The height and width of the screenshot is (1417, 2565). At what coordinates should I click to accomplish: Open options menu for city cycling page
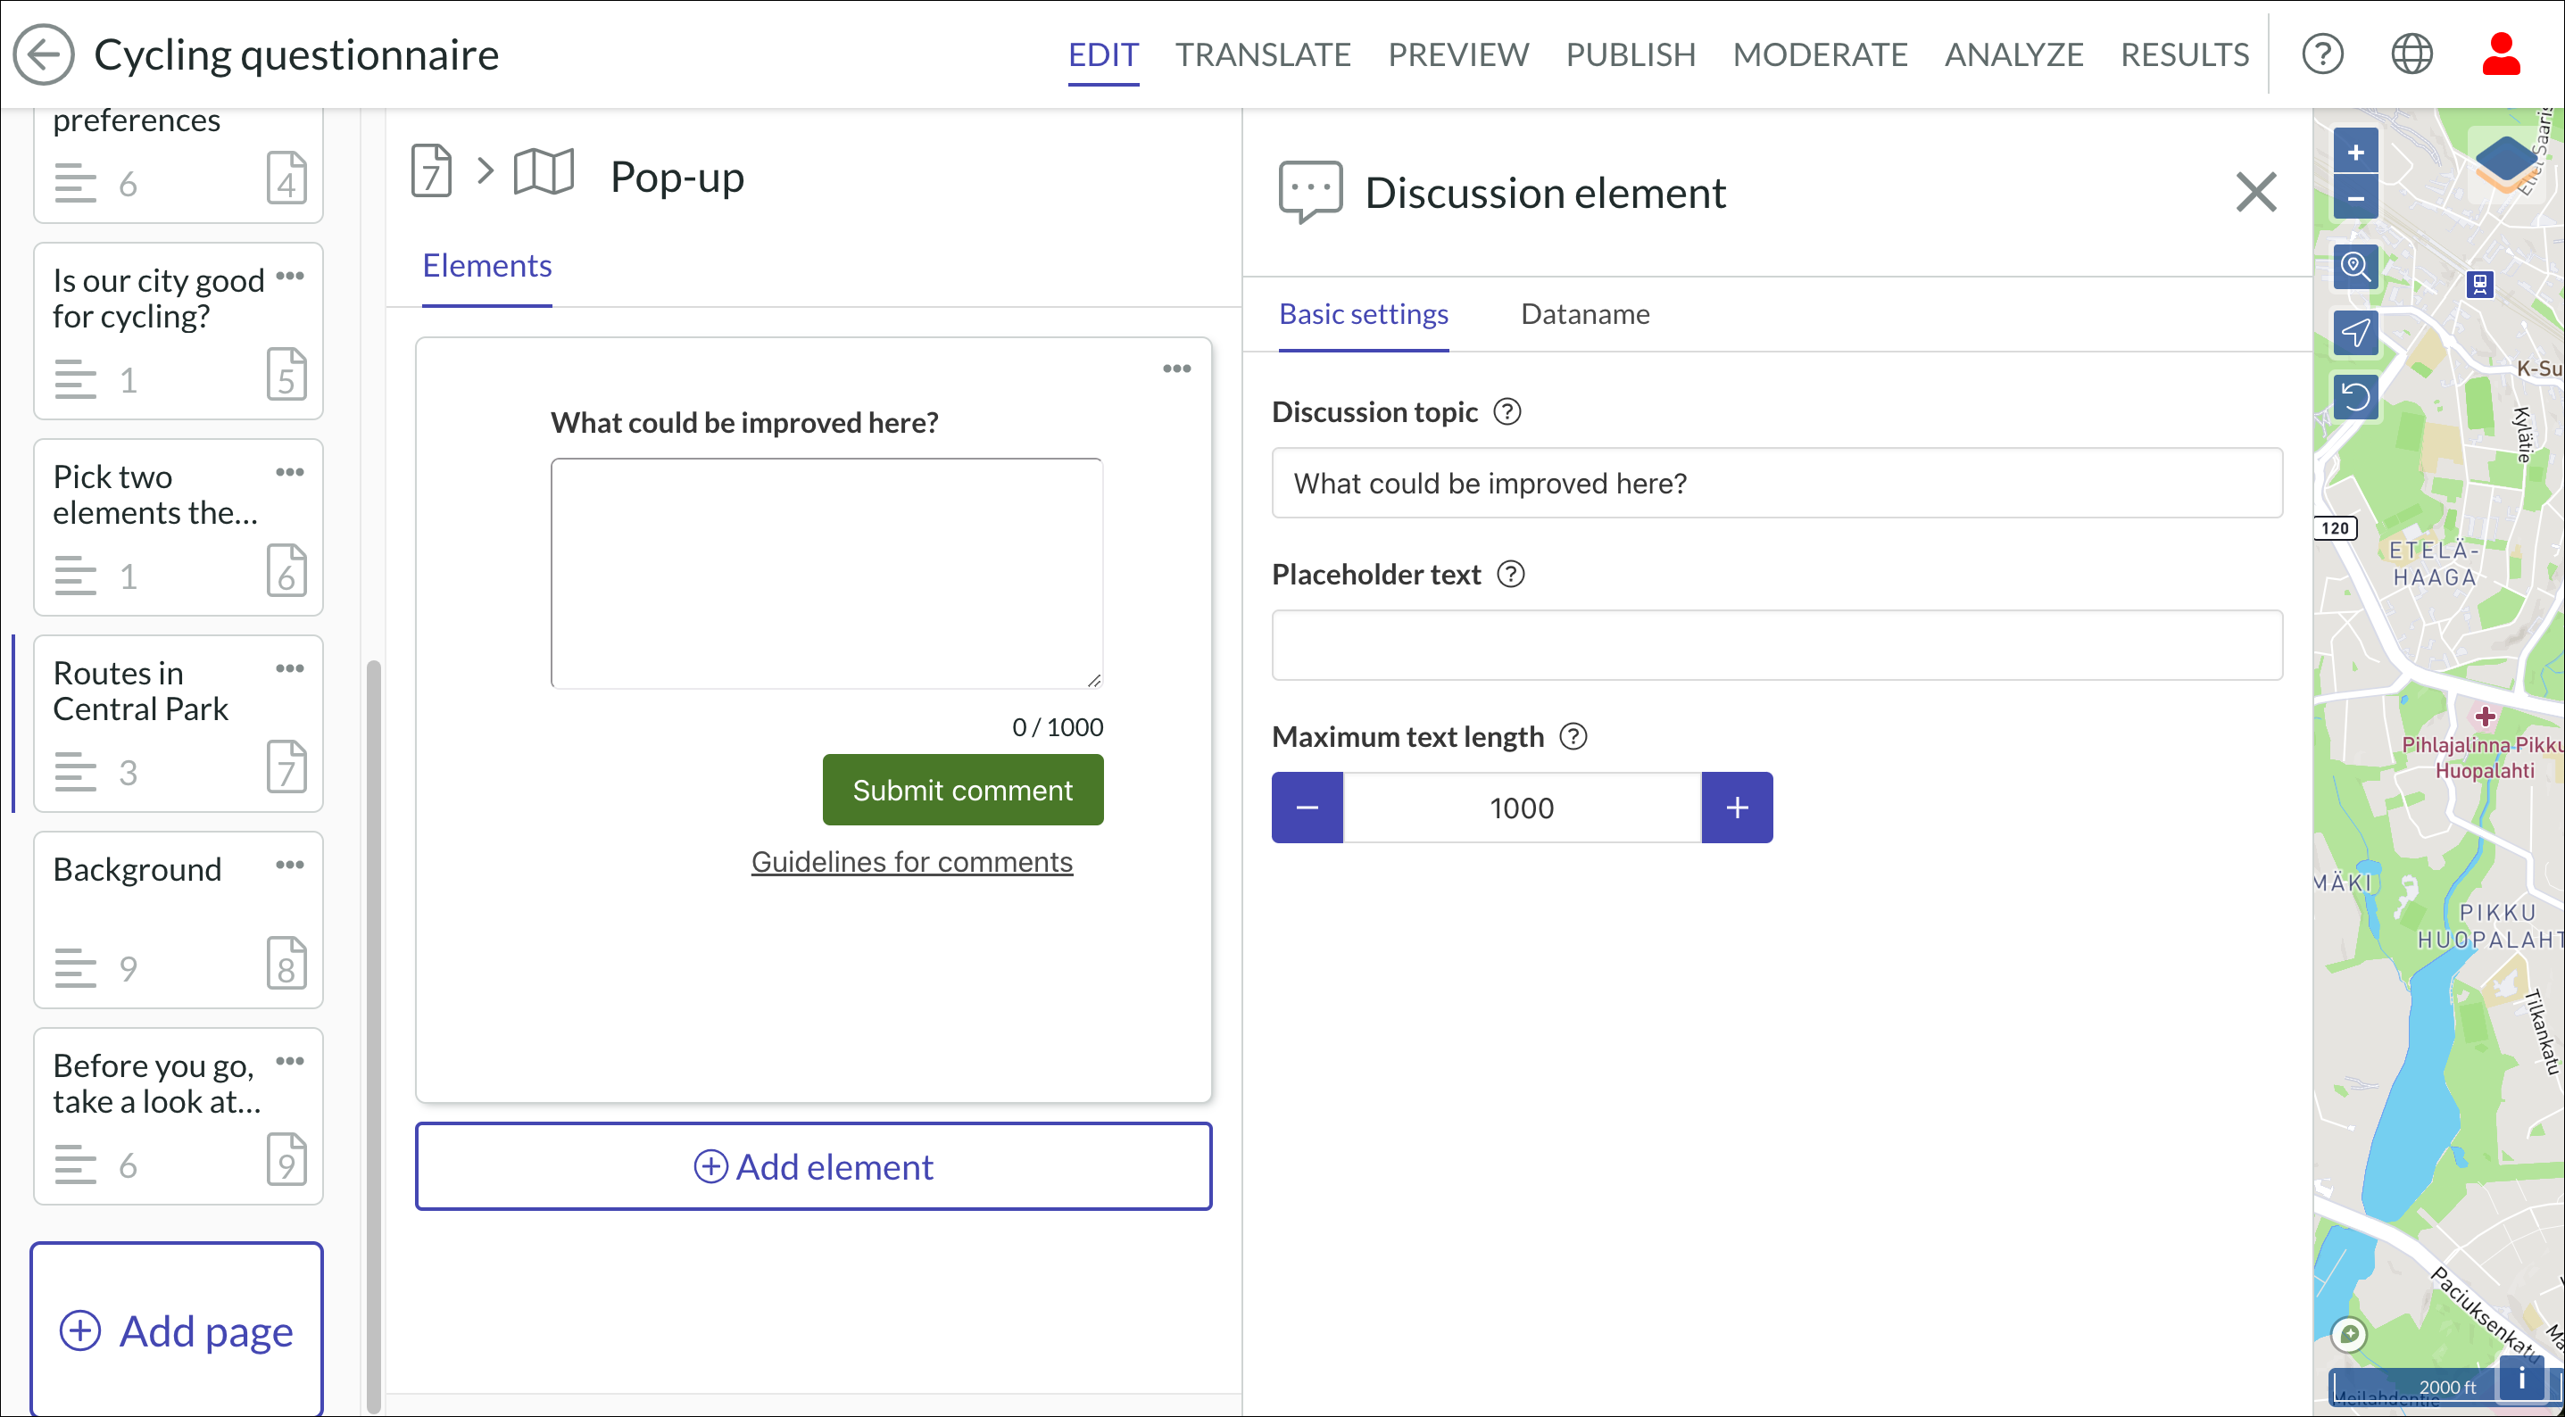[x=290, y=276]
